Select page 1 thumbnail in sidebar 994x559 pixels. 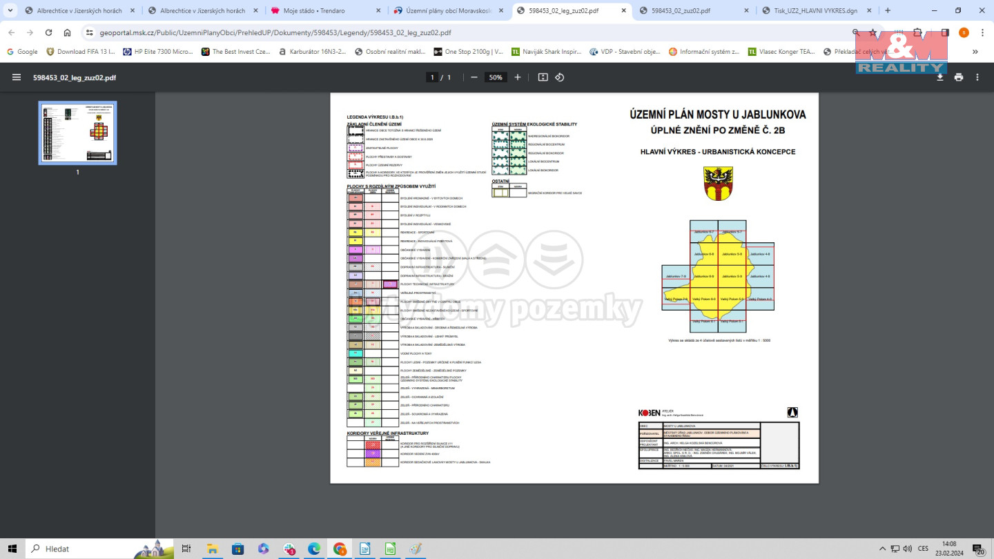tap(77, 133)
